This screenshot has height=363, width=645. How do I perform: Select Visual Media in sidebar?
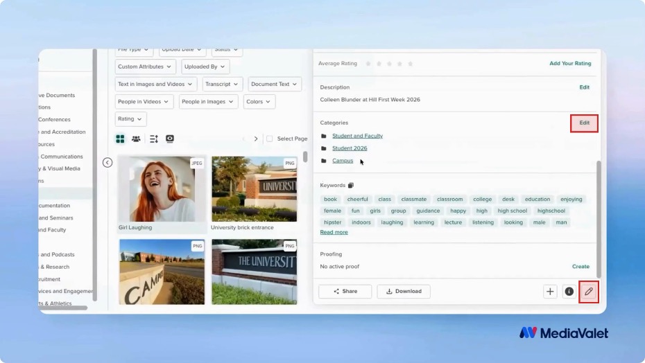[x=60, y=168]
